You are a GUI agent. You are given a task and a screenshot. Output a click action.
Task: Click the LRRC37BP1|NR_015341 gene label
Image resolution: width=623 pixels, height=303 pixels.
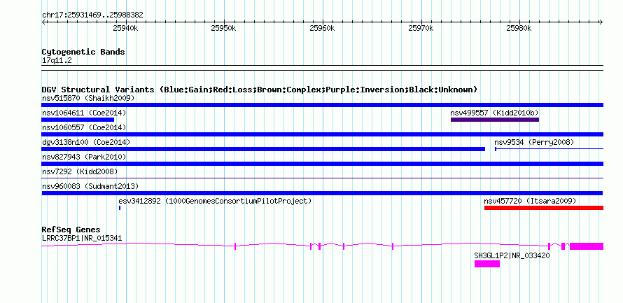tap(82, 238)
